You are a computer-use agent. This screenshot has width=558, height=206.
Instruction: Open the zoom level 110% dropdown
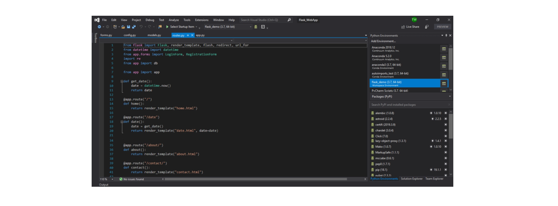[x=112, y=179]
